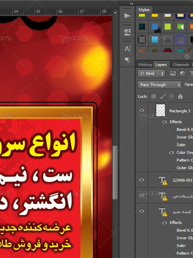
Task: Switch to the Channels tab
Action: [181, 64]
